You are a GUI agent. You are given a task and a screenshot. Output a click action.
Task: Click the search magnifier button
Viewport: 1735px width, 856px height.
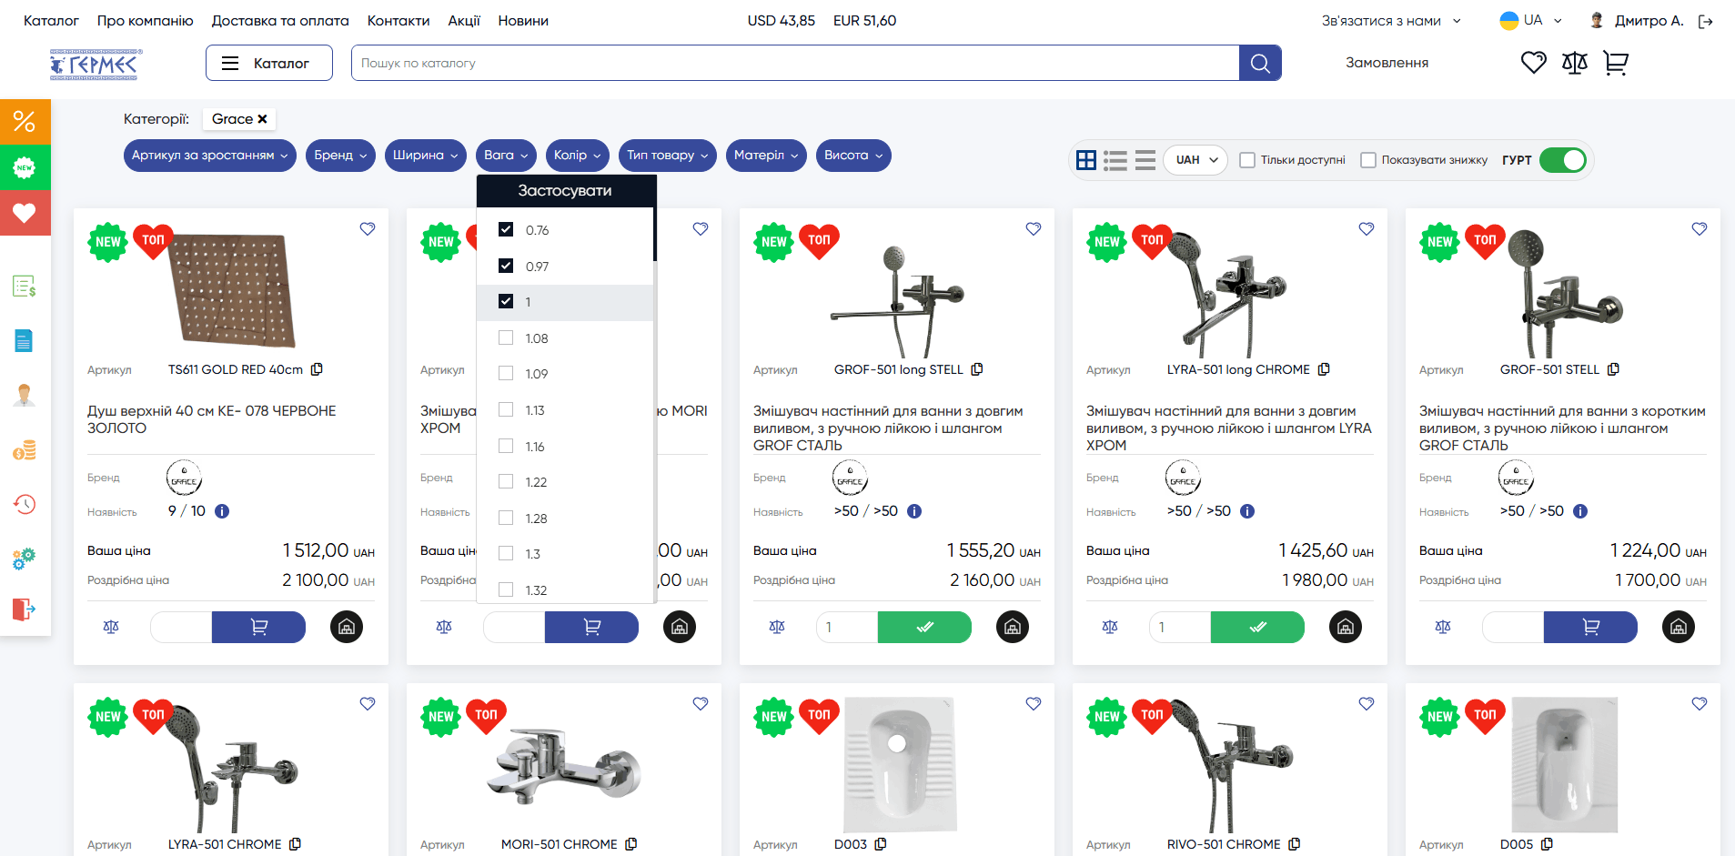(x=1260, y=63)
